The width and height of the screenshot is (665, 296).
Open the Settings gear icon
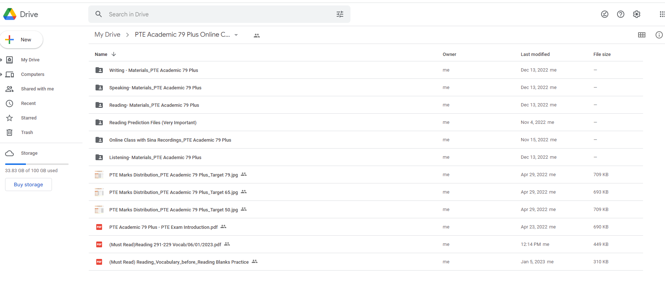point(637,14)
